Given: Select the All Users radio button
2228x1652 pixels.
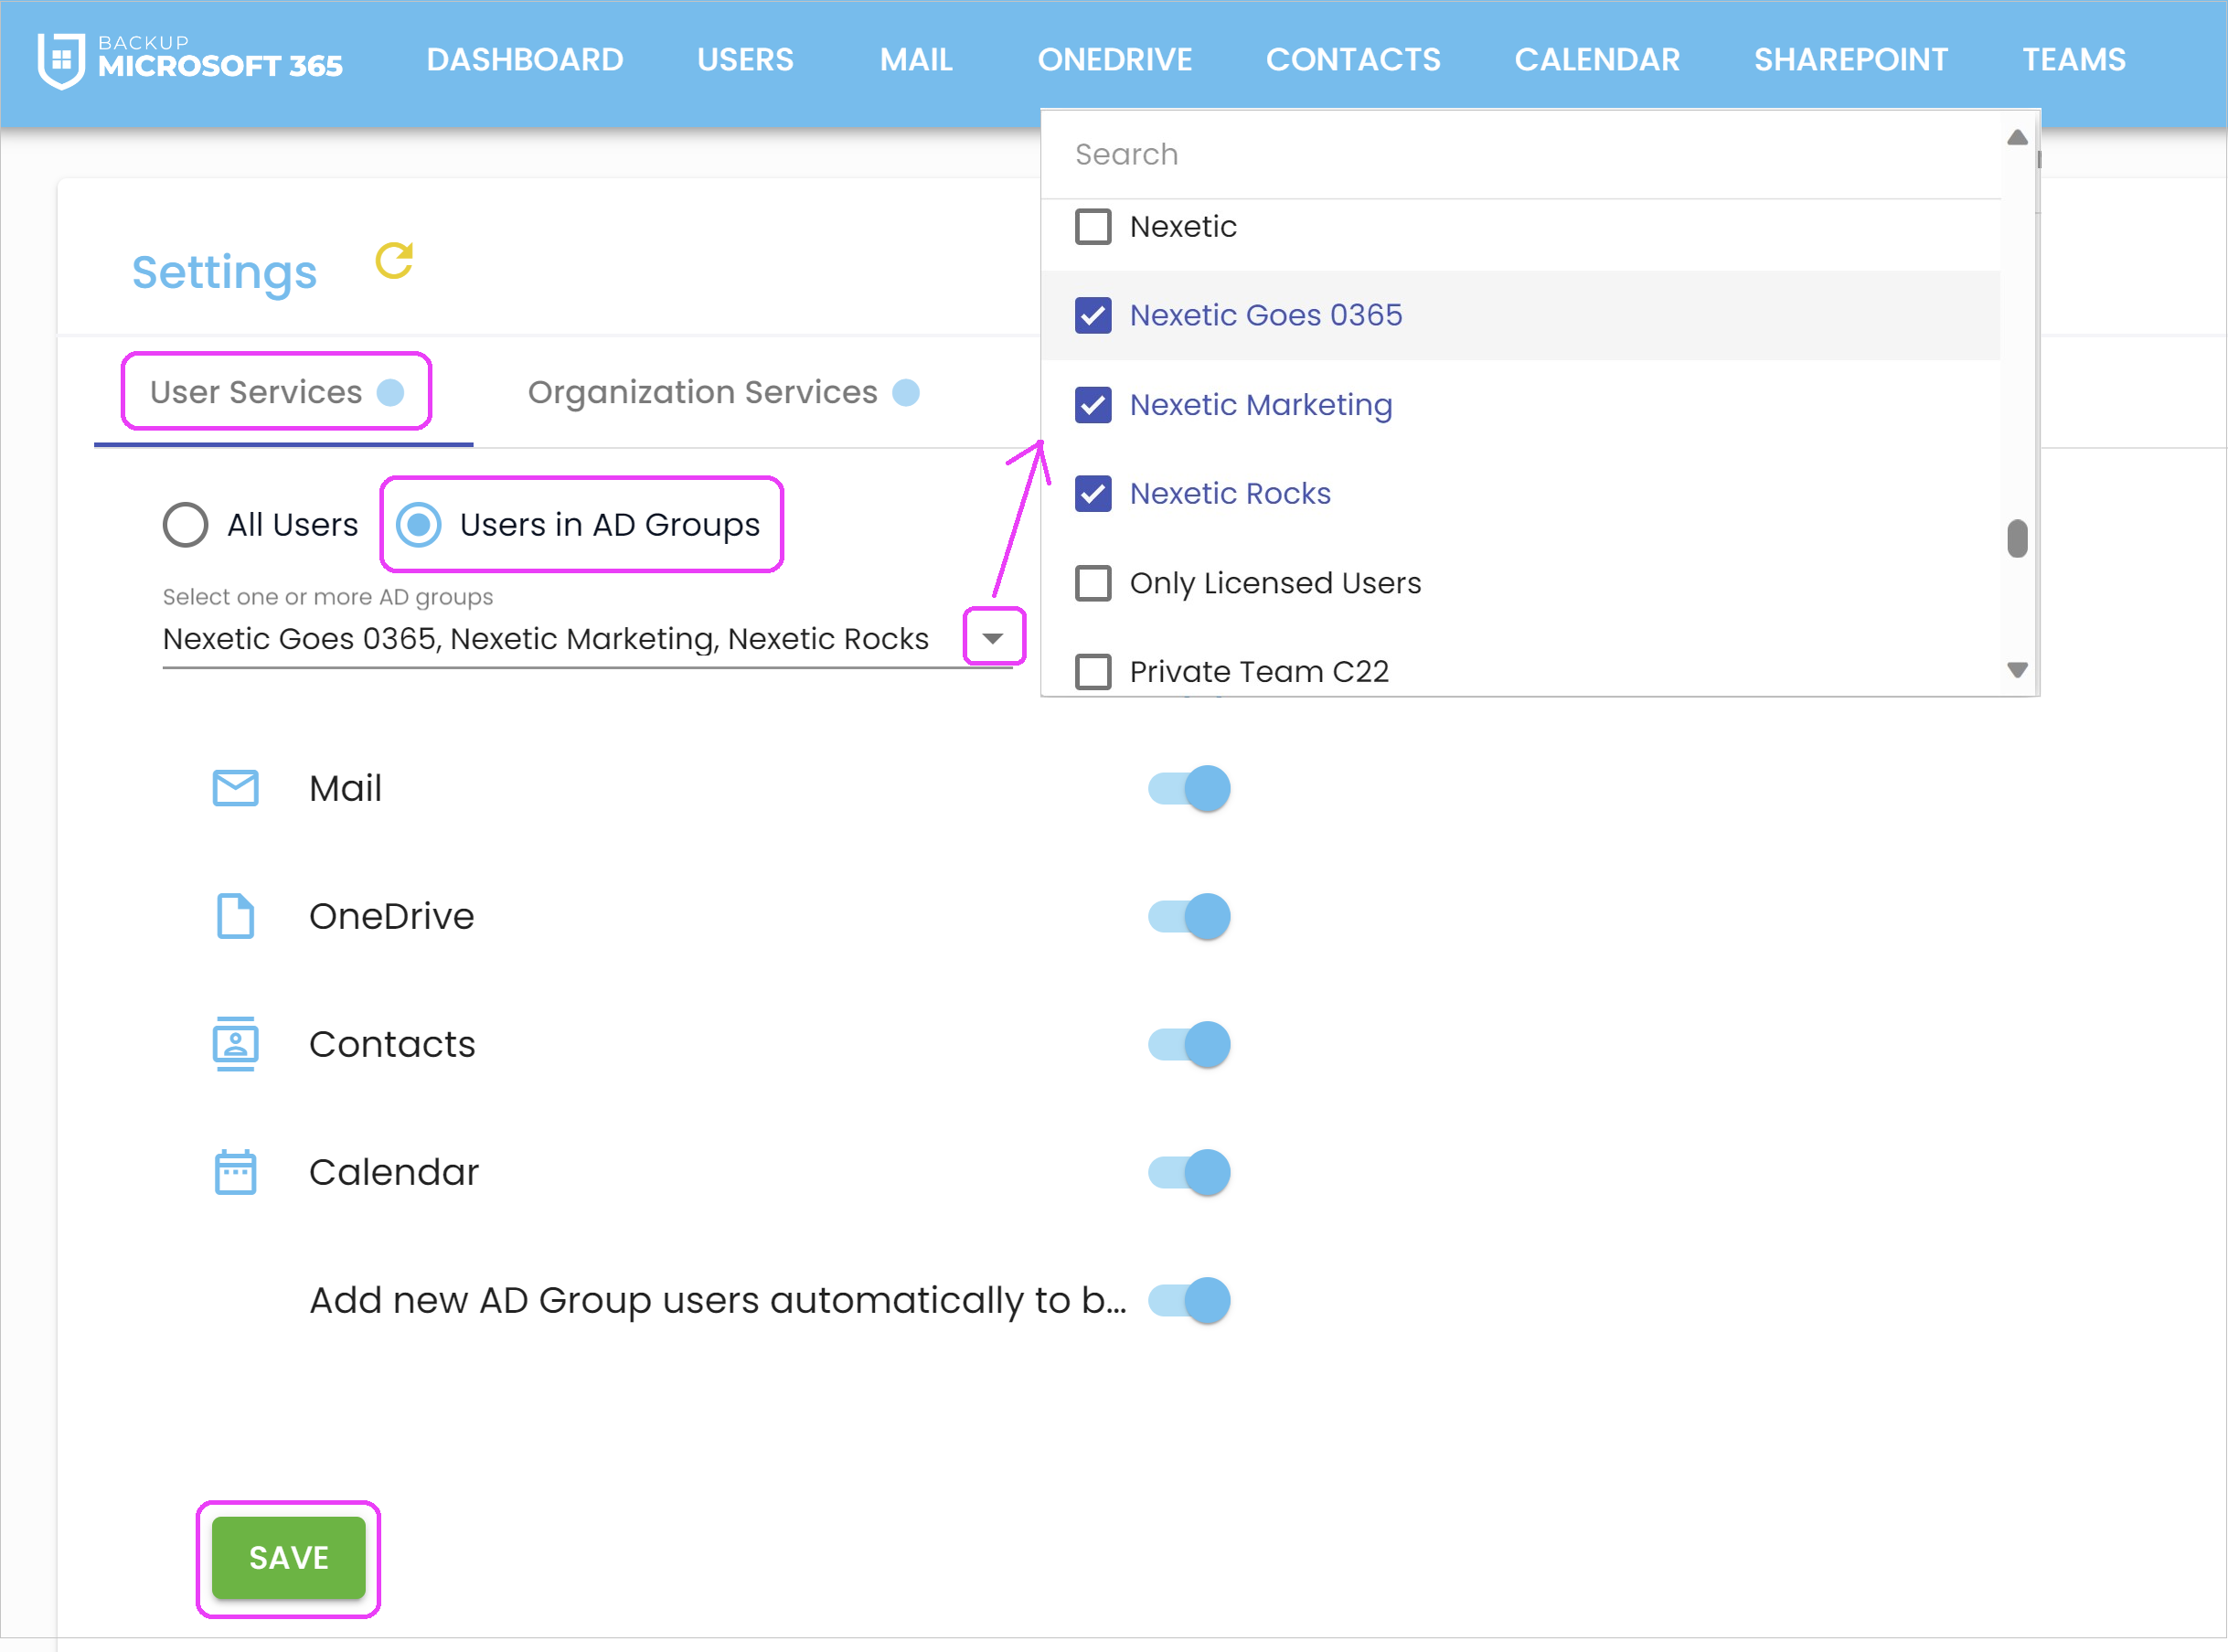Looking at the screenshot, I should click(185, 525).
